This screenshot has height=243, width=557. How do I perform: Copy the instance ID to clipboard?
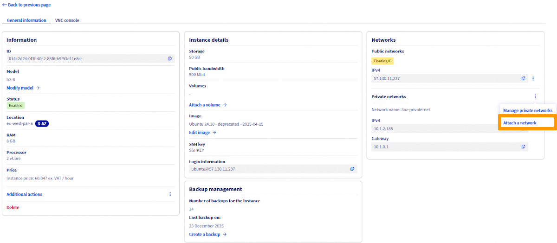click(x=169, y=58)
